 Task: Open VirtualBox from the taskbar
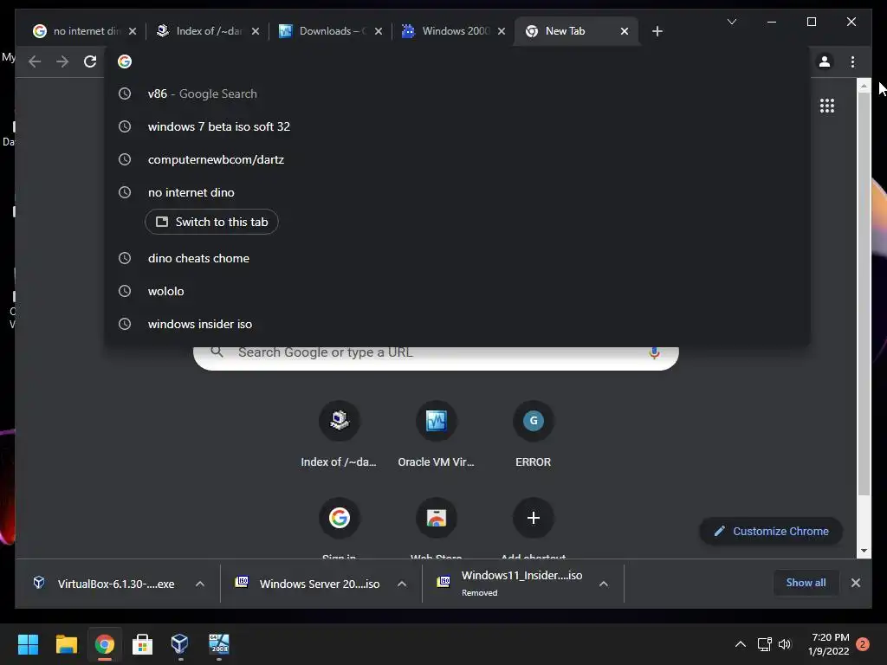(180, 644)
